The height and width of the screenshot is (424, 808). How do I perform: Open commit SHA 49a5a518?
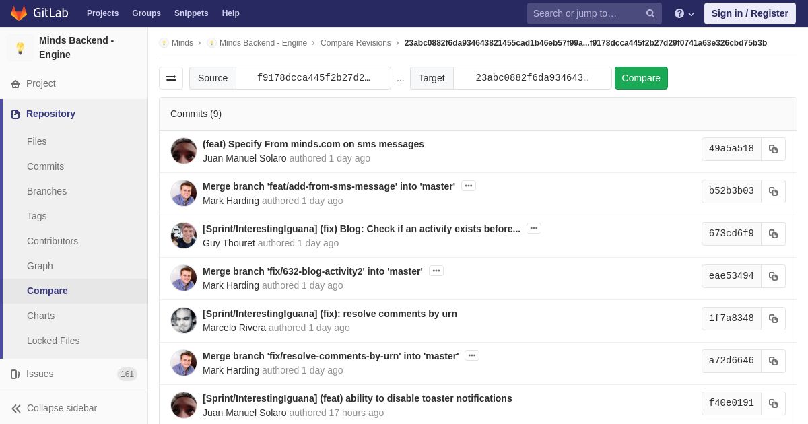731,149
